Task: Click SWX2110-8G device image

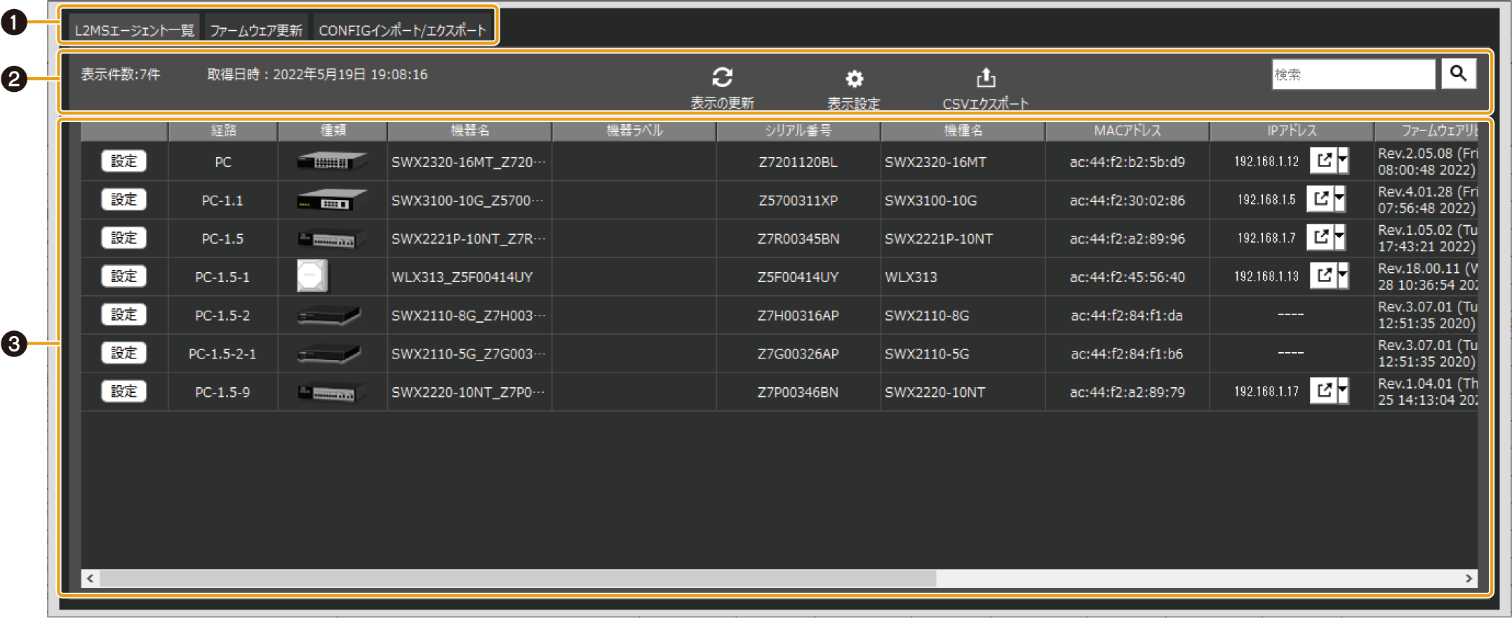Action: point(329,316)
